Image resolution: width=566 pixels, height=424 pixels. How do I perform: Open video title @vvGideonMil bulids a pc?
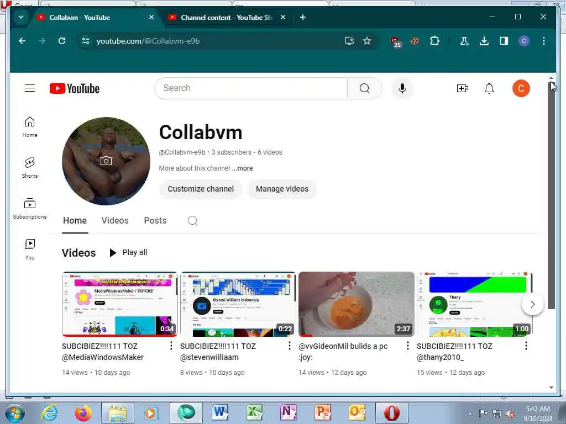[343, 352]
